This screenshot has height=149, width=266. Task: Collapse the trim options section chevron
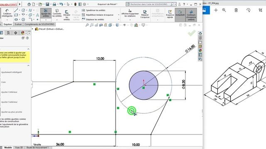click(29, 65)
